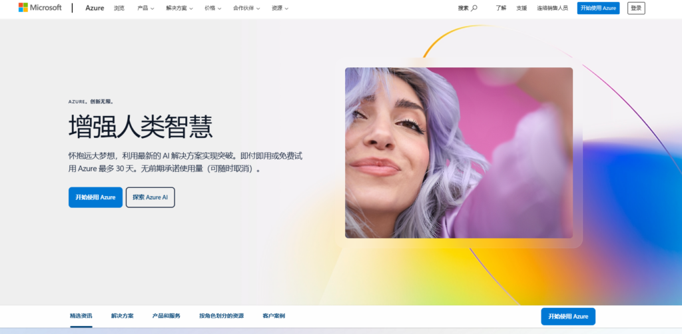
Task: Open the 价格 dropdown menu
Action: tap(213, 8)
